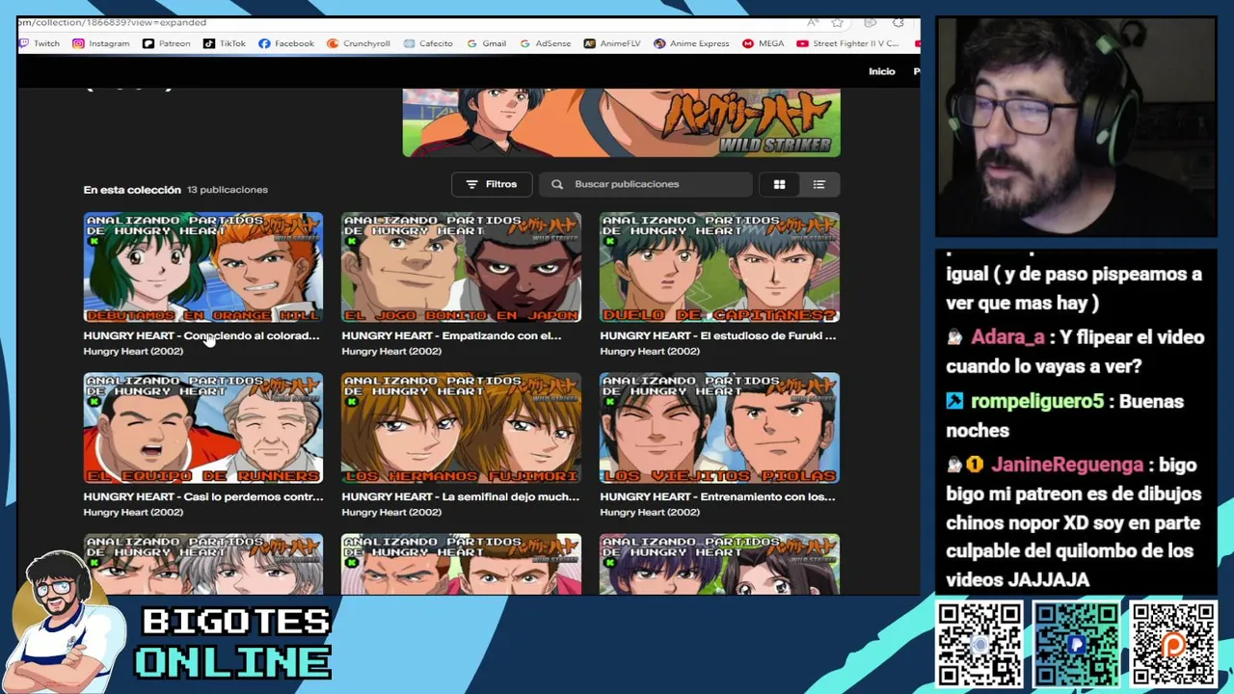Switch to grid view layout

(x=779, y=184)
